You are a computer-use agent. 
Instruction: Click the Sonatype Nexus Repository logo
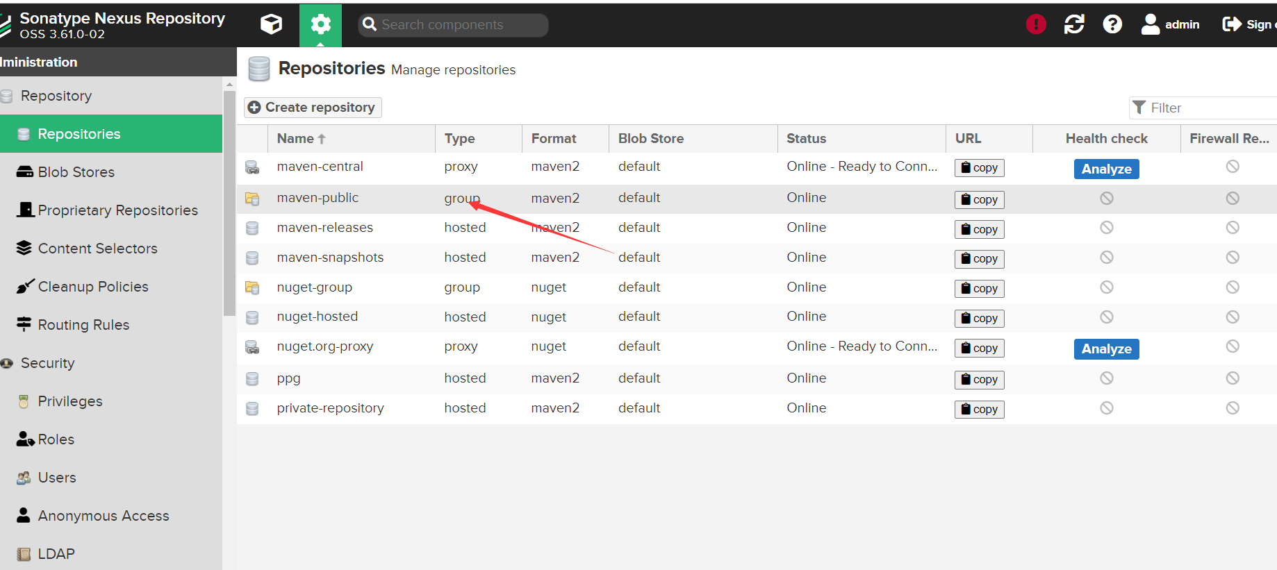tap(6, 26)
